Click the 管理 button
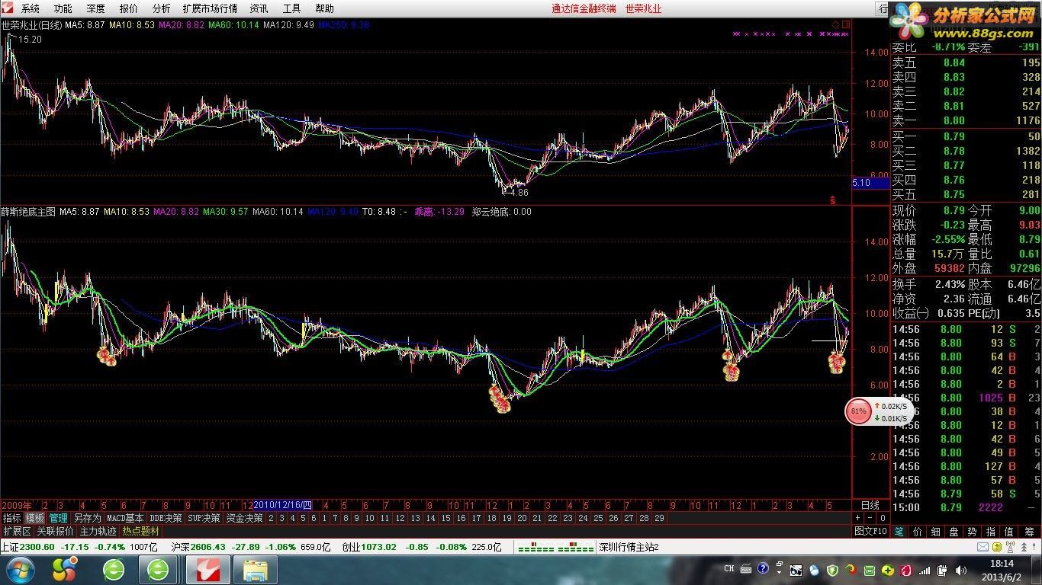The image size is (1042, 585). 59,518
